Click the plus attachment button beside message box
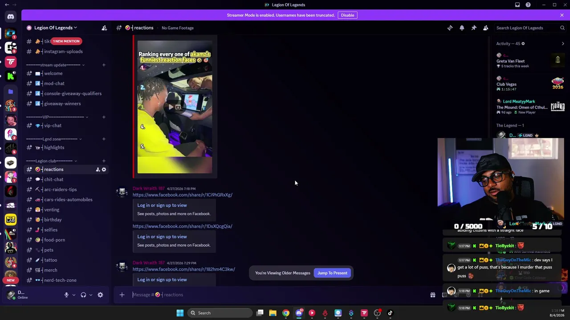The width and height of the screenshot is (570, 320). pos(122,295)
